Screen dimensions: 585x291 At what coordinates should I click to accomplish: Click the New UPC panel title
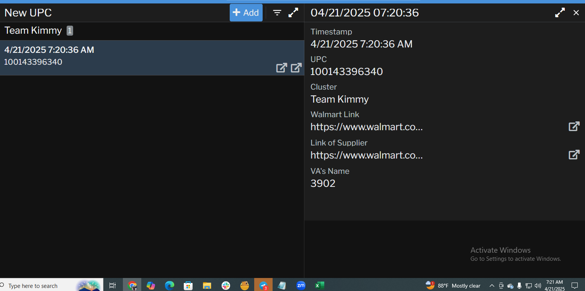click(x=28, y=13)
